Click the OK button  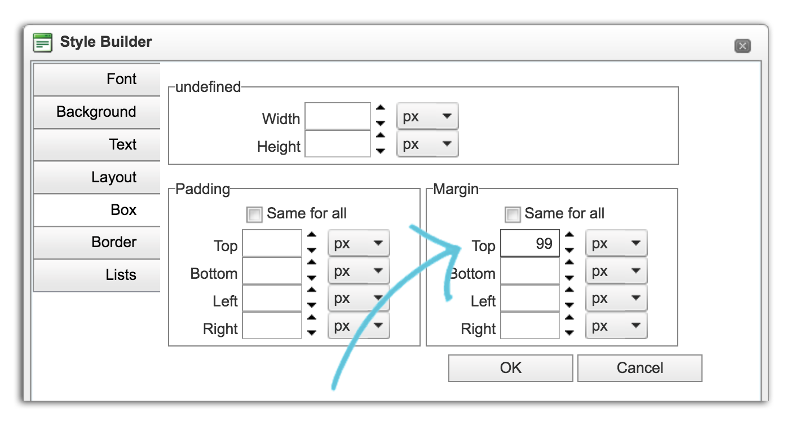[510, 367]
